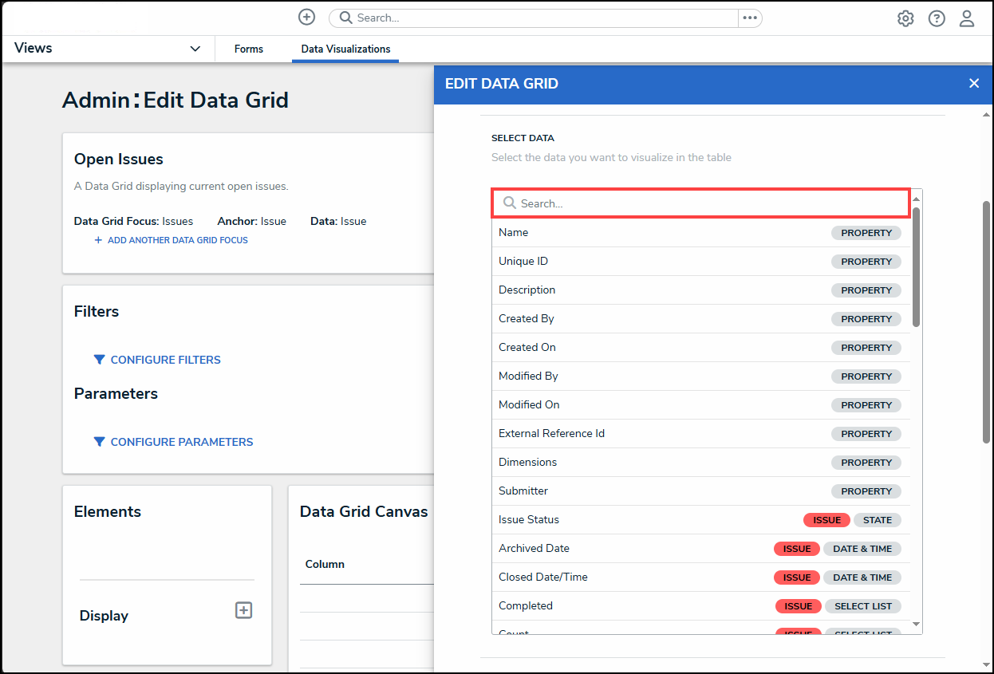Image resolution: width=994 pixels, height=674 pixels.
Task: Open the help question mark icon
Action: pyautogui.click(x=937, y=18)
